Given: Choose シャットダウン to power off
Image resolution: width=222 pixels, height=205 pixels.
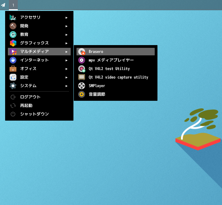Looking at the screenshot, I should coord(34,114).
